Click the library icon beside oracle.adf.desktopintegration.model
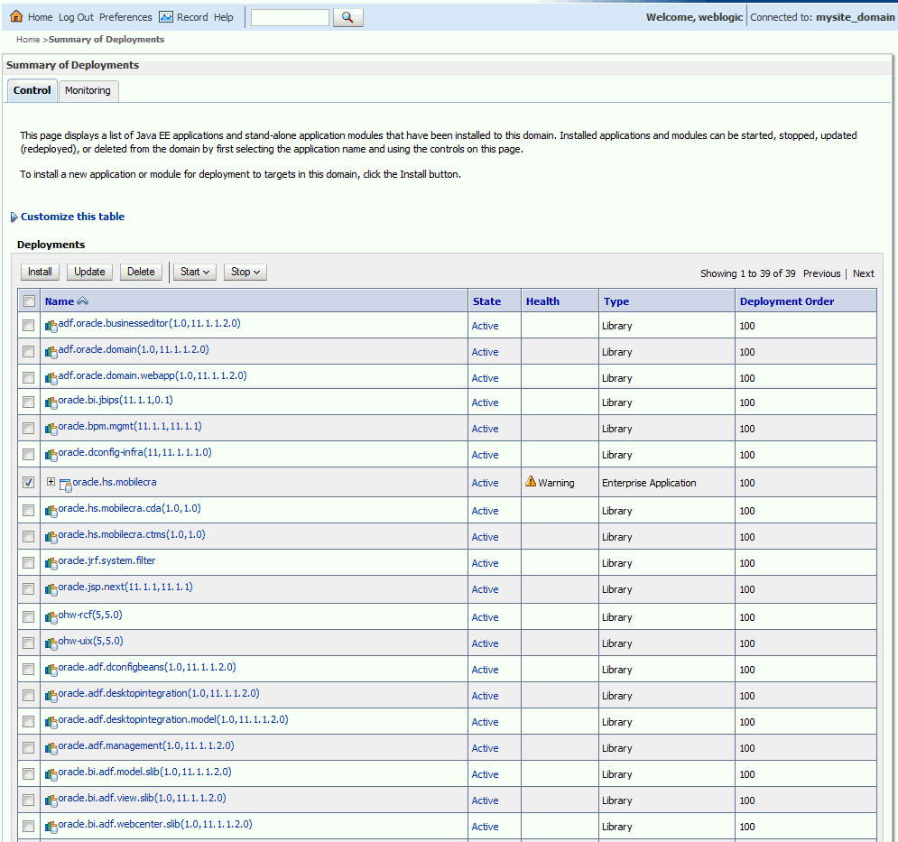The image size is (898, 842). pyautogui.click(x=51, y=723)
